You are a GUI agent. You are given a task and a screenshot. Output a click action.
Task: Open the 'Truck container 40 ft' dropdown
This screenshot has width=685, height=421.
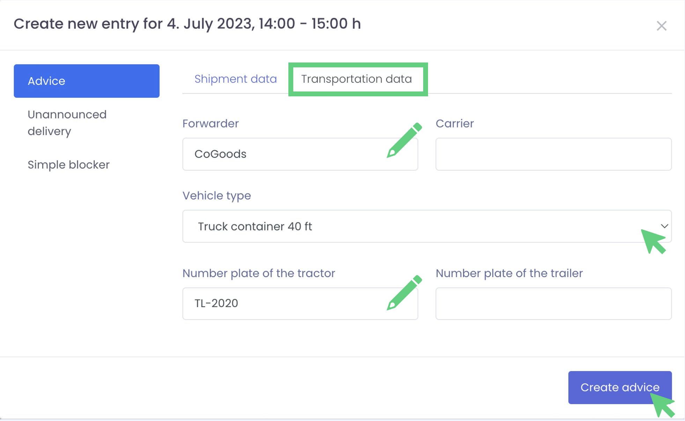pyautogui.click(x=419, y=226)
